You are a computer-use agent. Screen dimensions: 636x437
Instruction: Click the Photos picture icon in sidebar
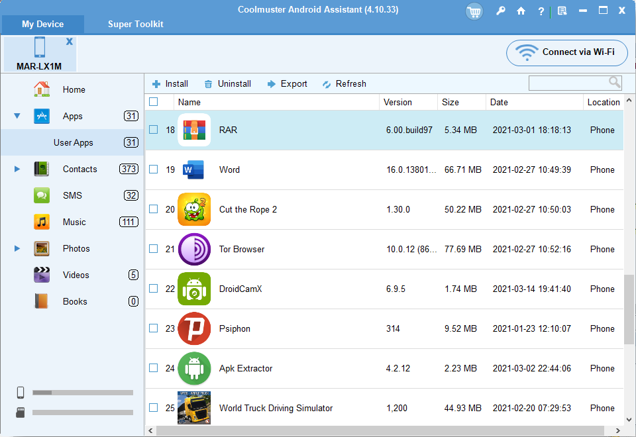42,248
